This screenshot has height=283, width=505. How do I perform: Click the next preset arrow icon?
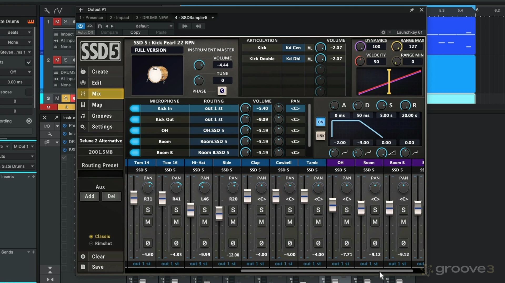(x=112, y=26)
